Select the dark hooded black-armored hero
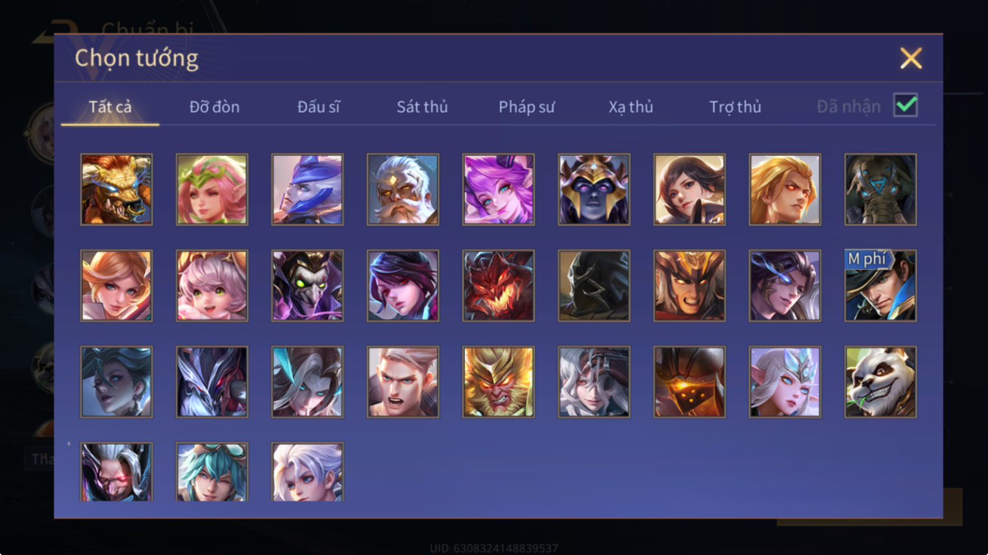This screenshot has height=555, width=988. (x=594, y=286)
